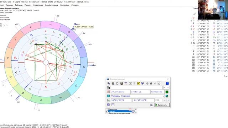Click the grey striped circle icon
The image size is (228, 128).
click(151, 84)
